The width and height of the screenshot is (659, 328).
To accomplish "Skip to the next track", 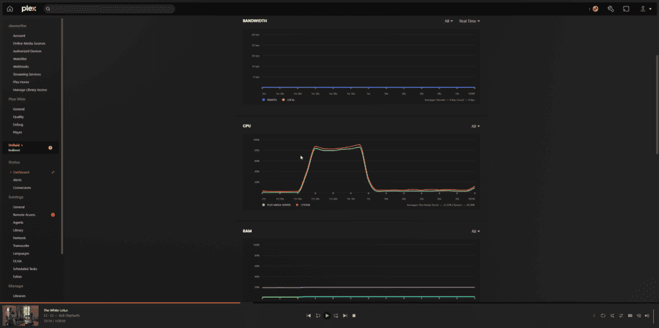I will 345,316.
